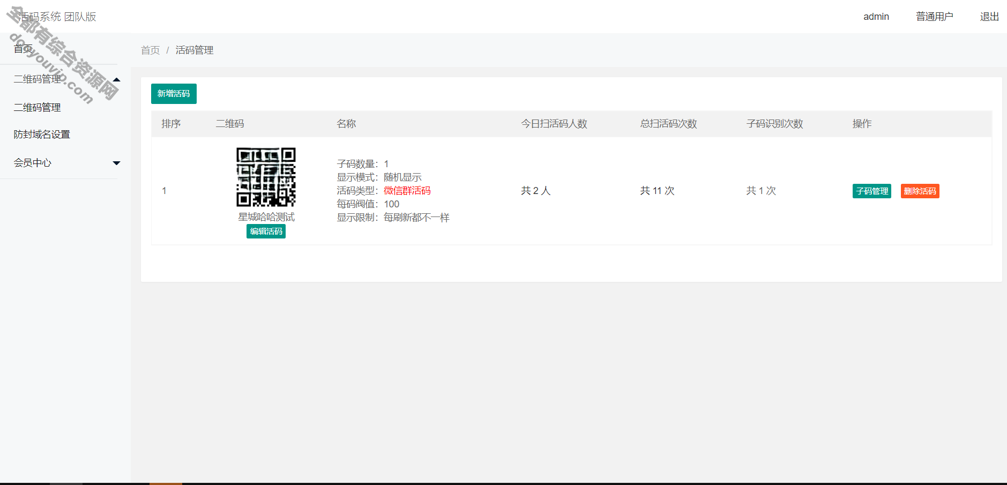Screen dimensions: 1007x485
Task: Click the 共 11 次 cell
Action: point(657,191)
